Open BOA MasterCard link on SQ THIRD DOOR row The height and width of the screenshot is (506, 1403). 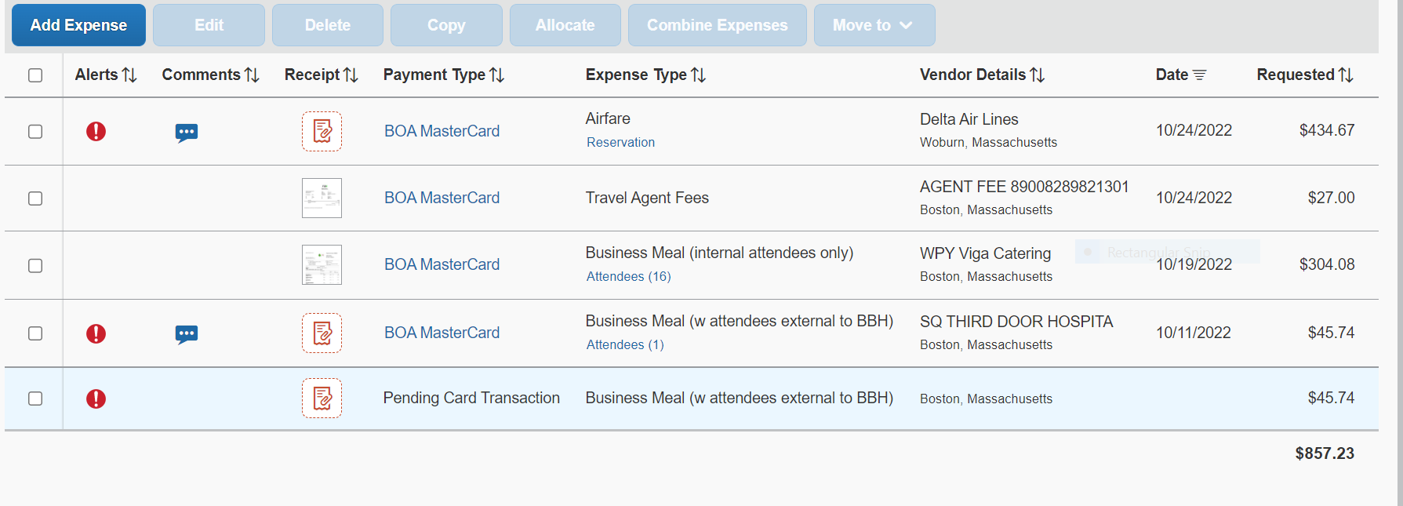point(442,333)
